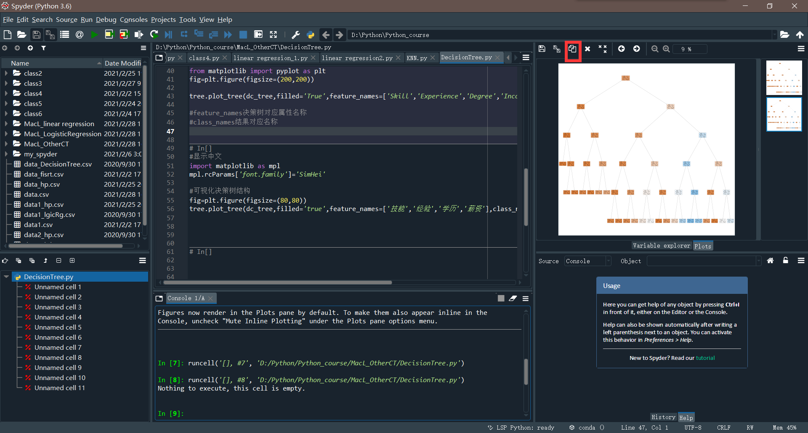Open the tutorial link in Help

click(x=705, y=358)
